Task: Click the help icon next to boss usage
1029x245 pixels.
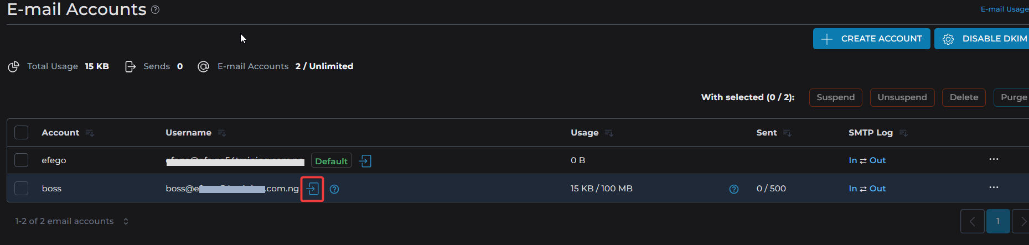Action: pyautogui.click(x=734, y=189)
